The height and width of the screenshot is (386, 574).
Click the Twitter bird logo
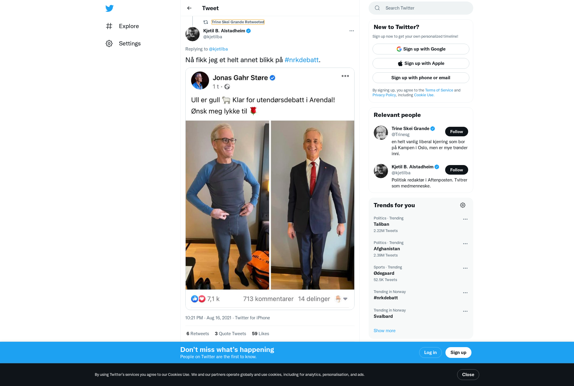click(109, 8)
